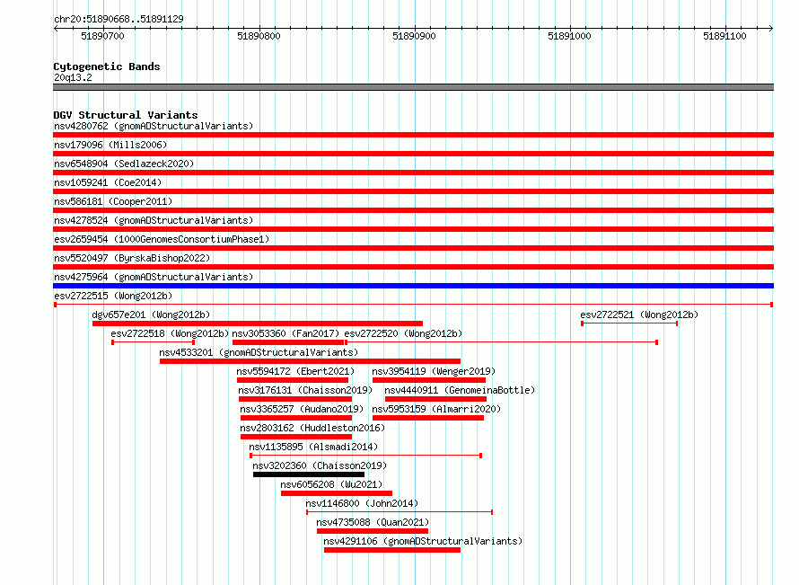Click the nsv1059241 (Coe2014) label

pos(108,182)
